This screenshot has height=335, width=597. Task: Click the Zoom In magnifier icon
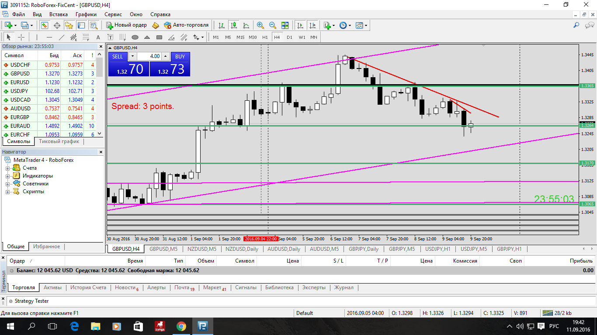pyautogui.click(x=260, y=25)
